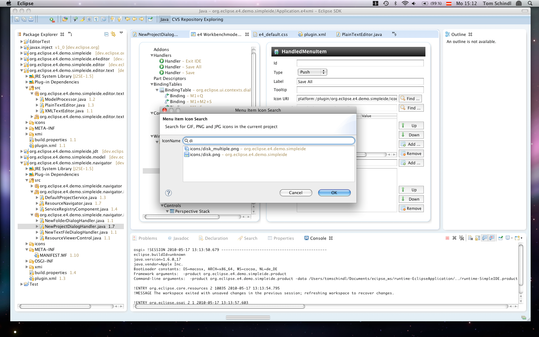
Task: Pin the Console view
Action: click(501, 238)
